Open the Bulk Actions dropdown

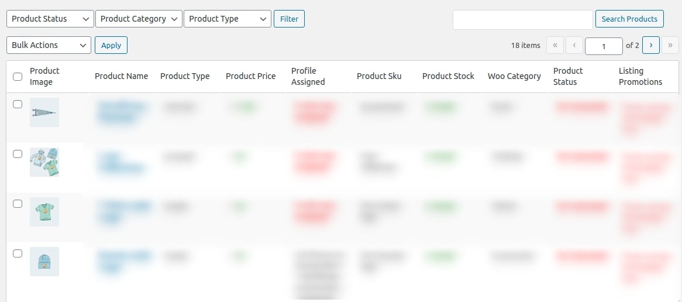[x=49, y=45]
